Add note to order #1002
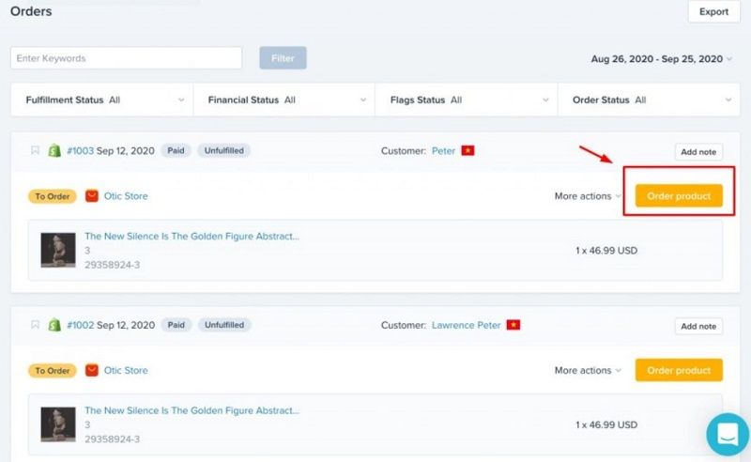751x462 pixels. (698, 326)
